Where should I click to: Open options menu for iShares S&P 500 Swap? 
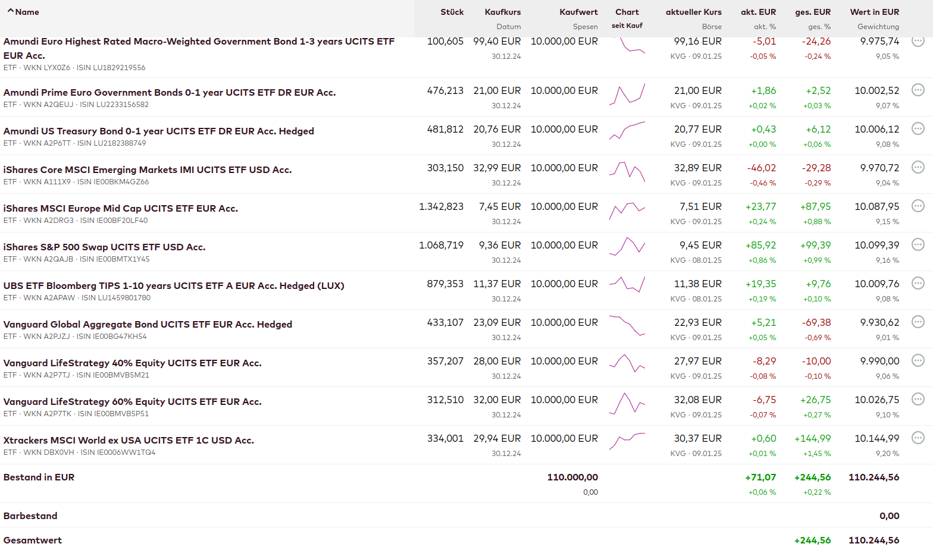[x=918, y=244]
